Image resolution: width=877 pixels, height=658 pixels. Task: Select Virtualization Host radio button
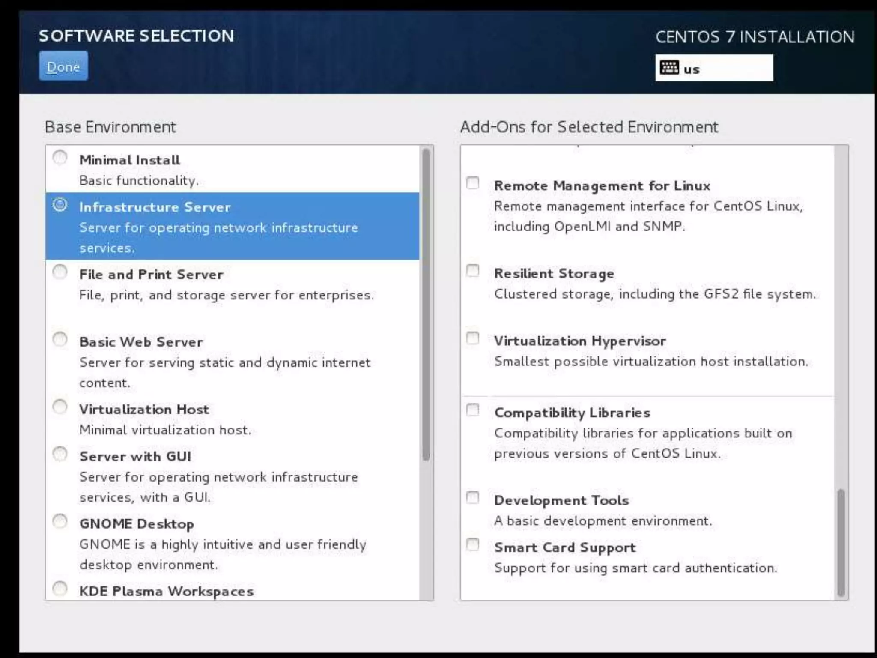60,407
